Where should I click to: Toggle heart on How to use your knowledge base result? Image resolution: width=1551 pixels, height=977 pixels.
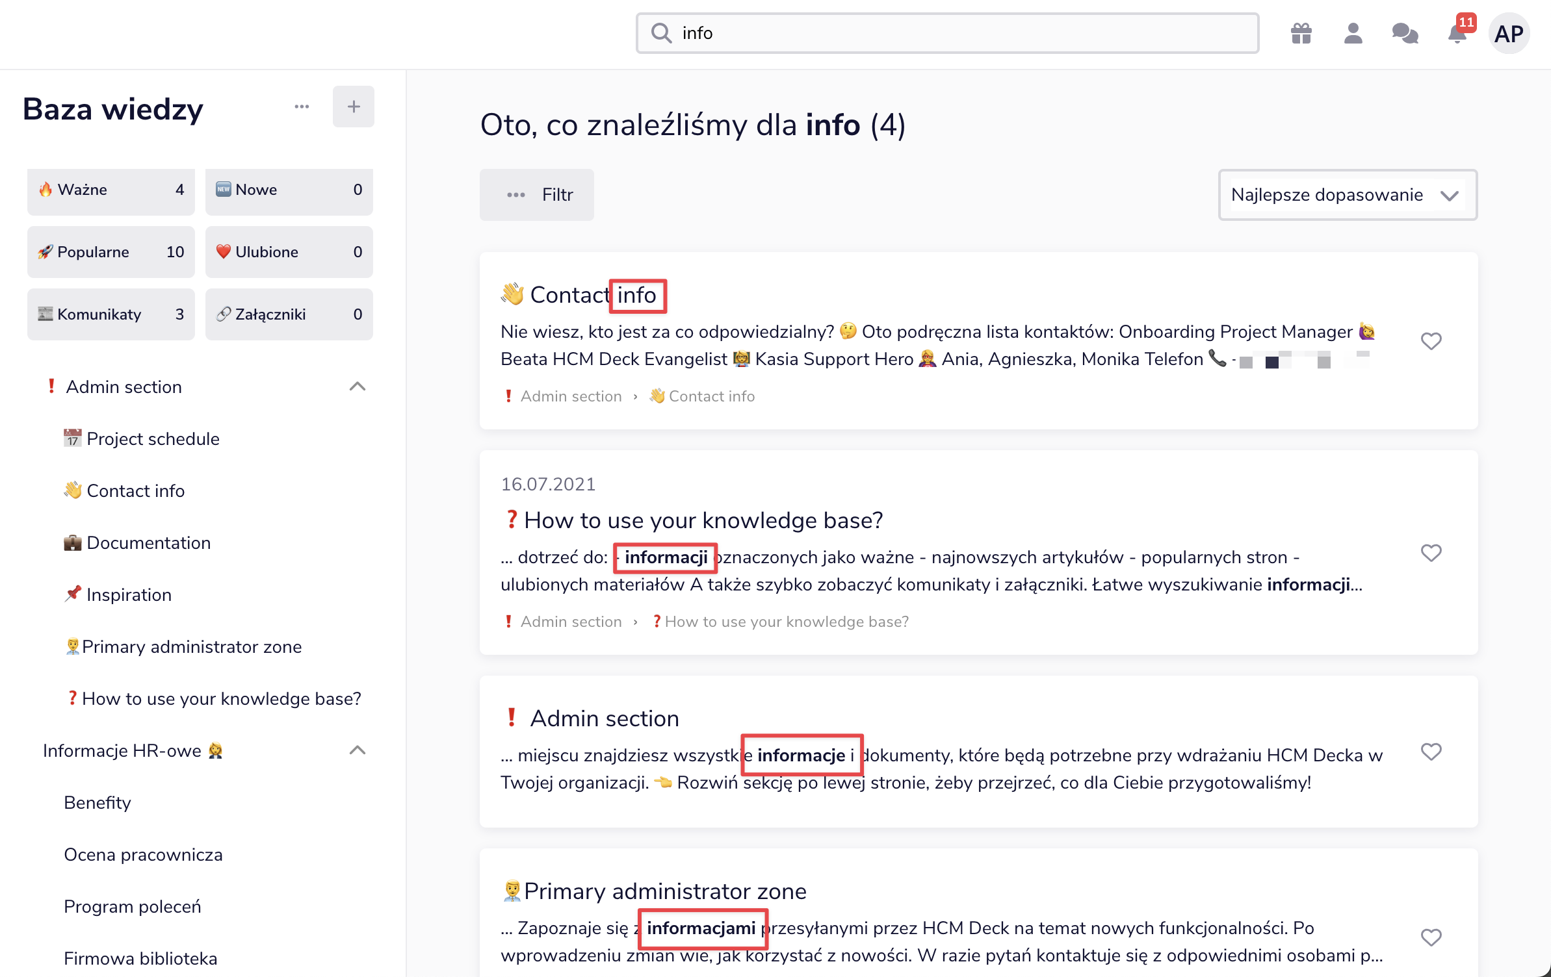point(1431,553)
